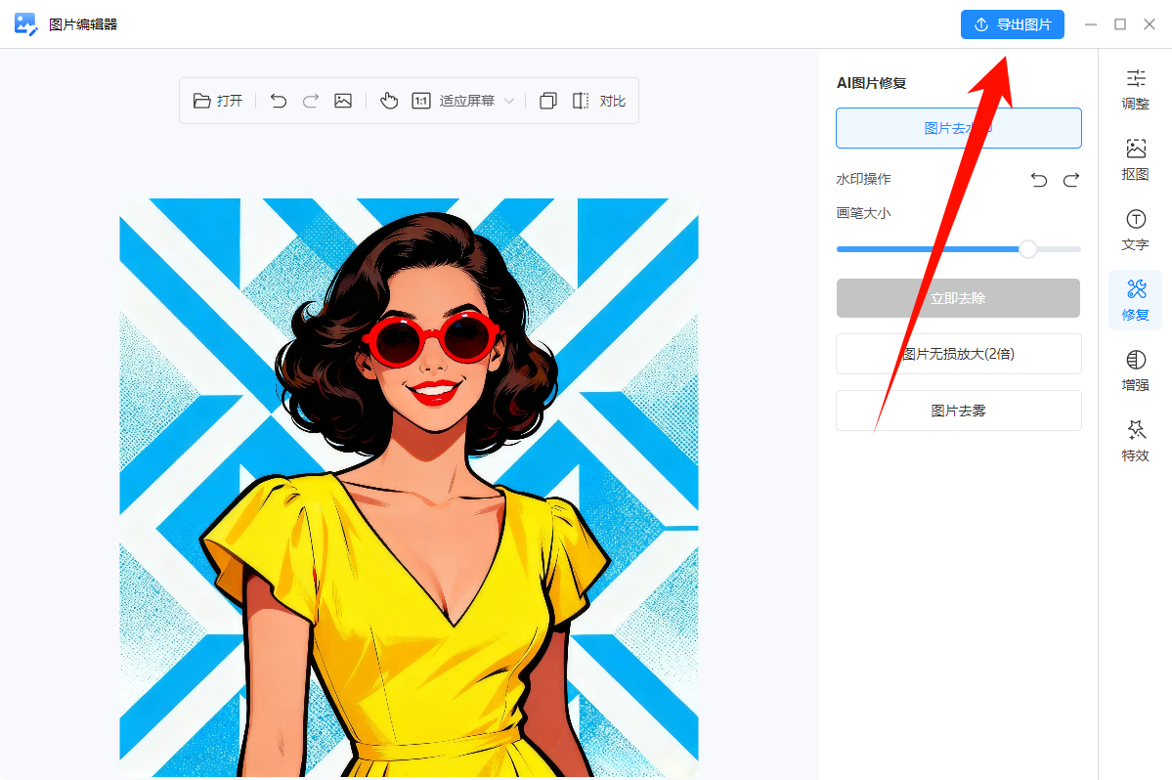Click the redo arrow in top toolbar
1172x780 pixels.
pyautogui.click(x=311, y=101)
